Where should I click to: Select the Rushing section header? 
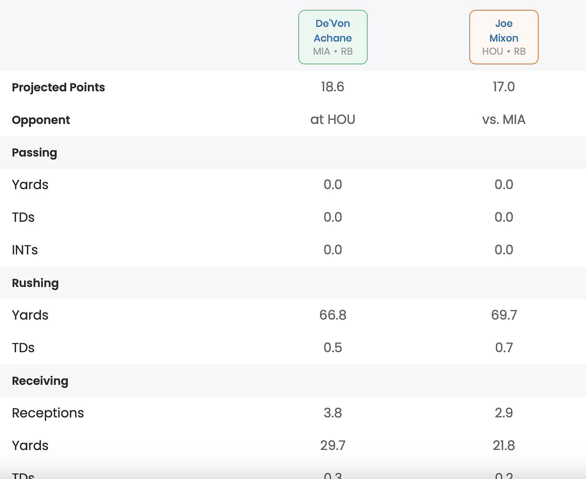pos(35,283)
